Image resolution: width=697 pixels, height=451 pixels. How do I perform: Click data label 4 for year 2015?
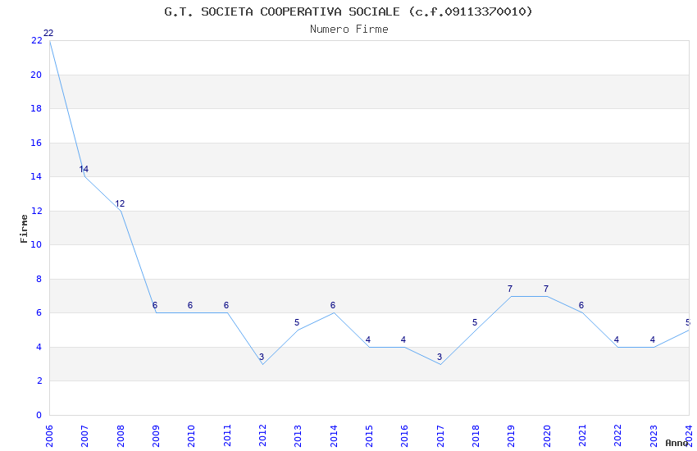click(368, 339)
